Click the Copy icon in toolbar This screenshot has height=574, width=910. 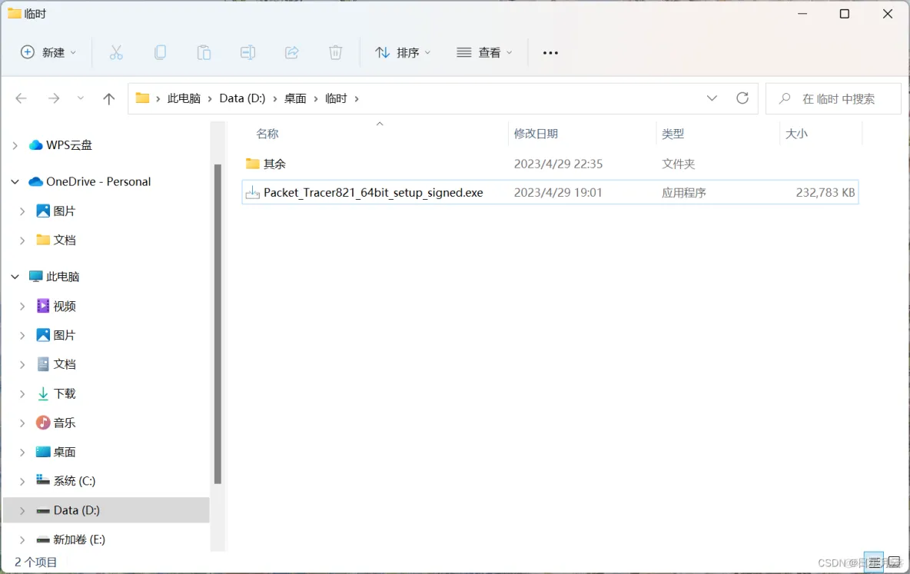160,53
